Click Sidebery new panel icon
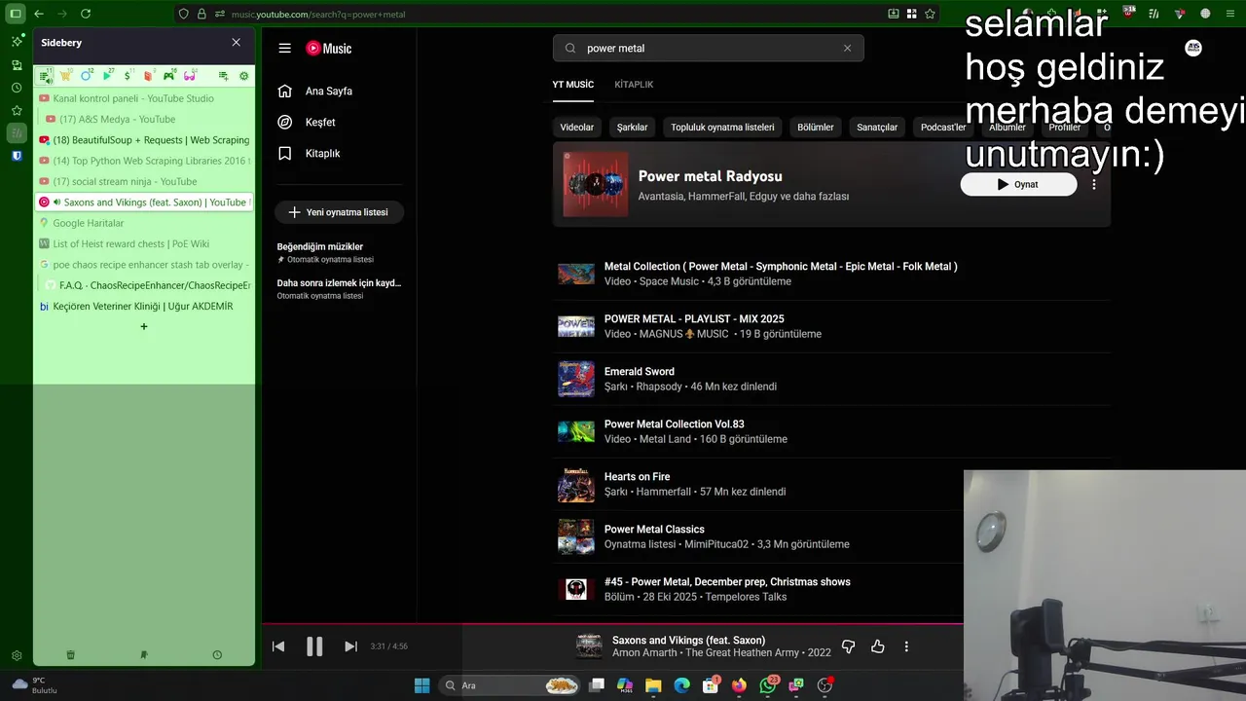This screenshot has height=701, width=1246. tap(223, 76)
